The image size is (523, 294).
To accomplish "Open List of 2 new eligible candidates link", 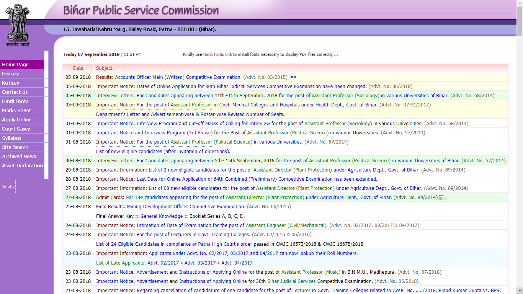I will click(x=284, y=170).
